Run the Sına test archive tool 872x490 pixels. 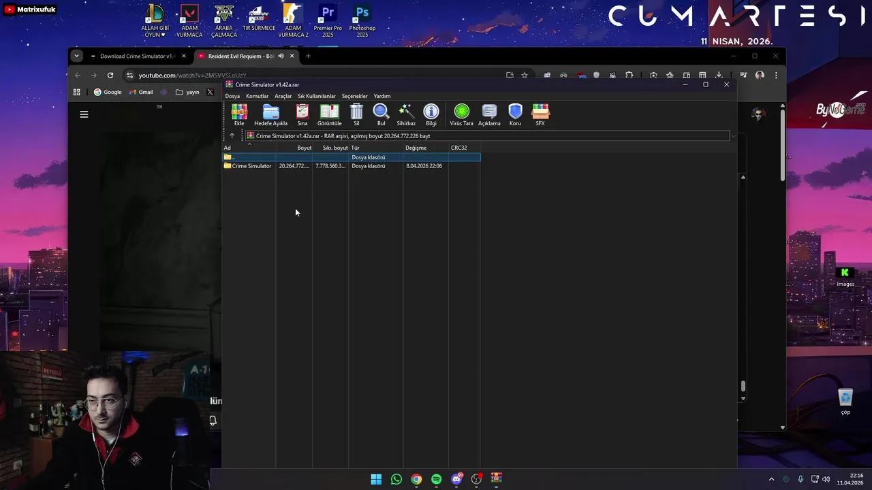pyautogui.click(x=302, y=114)
